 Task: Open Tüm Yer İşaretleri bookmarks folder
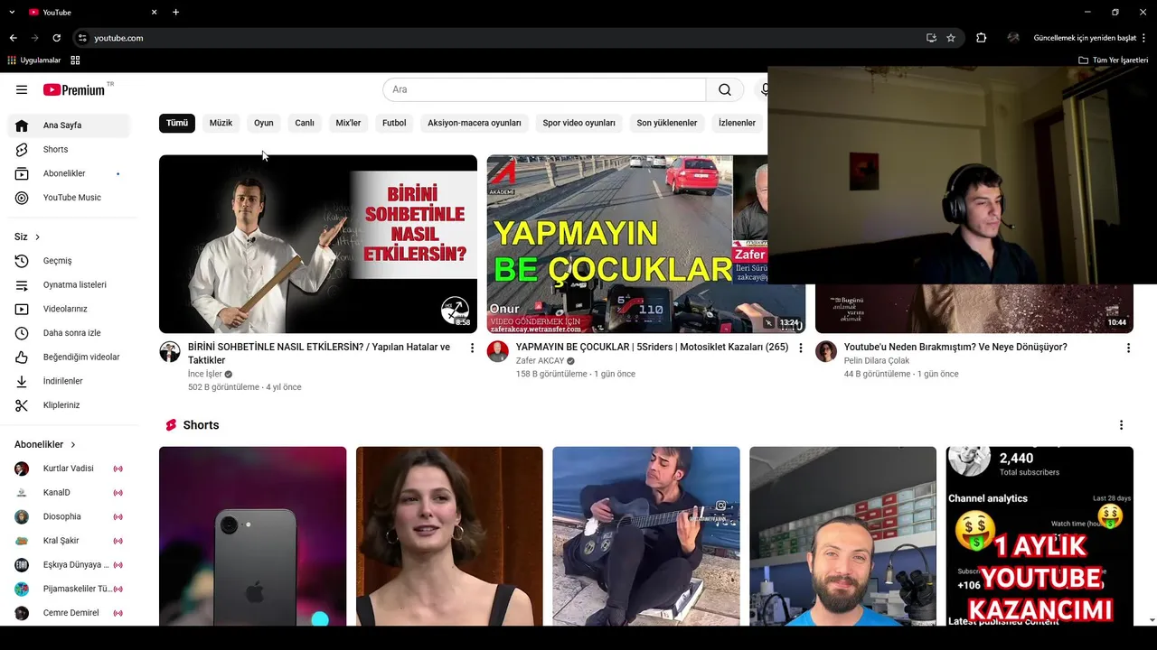1114,60
